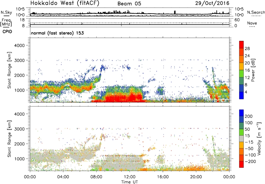This screenshot has width=265, height=184.
Task: Click the 'Time UT' axis label
Action: (x=130, y=182)
